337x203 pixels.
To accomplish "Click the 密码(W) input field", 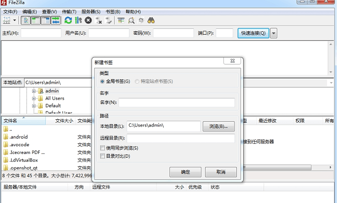I will [173, 33].
